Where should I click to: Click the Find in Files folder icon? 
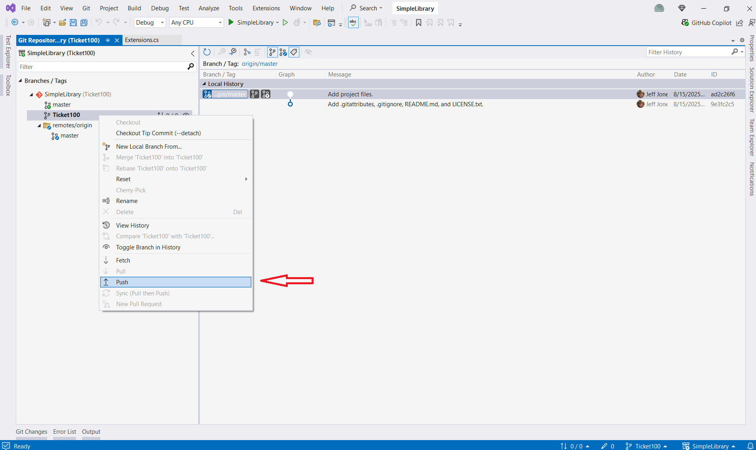317,23
